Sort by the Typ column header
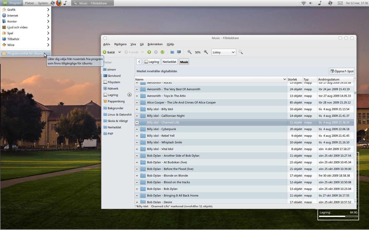 click(x=310, y=79)
